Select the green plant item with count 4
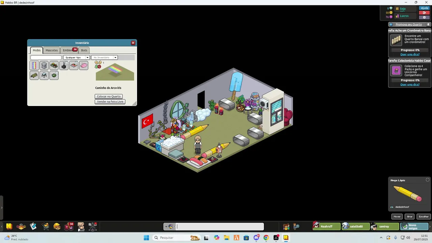This screenshot has width=432, height=243. click(54, 75)
